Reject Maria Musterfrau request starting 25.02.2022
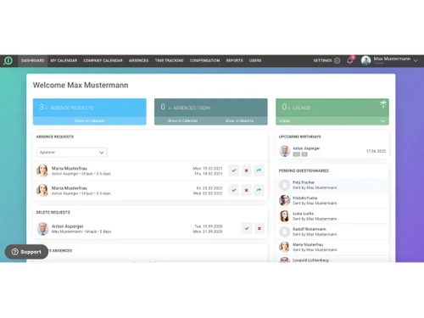Viewport: 424px width, 318px height. click(x=246, y=190)
